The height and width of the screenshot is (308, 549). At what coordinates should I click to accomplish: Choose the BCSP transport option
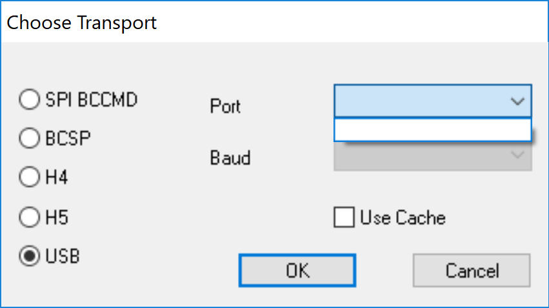[29, 138]
